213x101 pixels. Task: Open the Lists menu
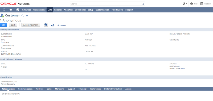pos(50,10)
